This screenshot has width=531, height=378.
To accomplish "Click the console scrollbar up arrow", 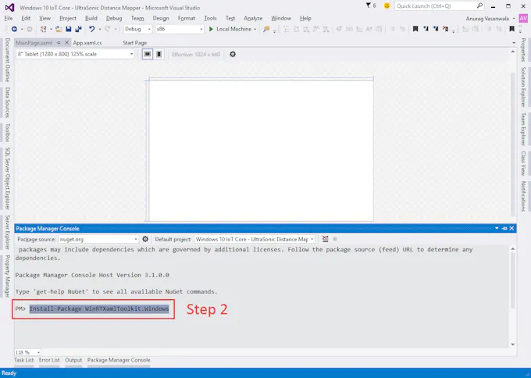I will tap(513, 248).
